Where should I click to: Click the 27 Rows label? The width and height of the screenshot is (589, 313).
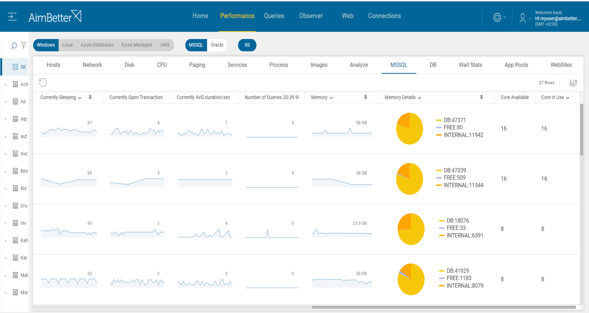547,83
